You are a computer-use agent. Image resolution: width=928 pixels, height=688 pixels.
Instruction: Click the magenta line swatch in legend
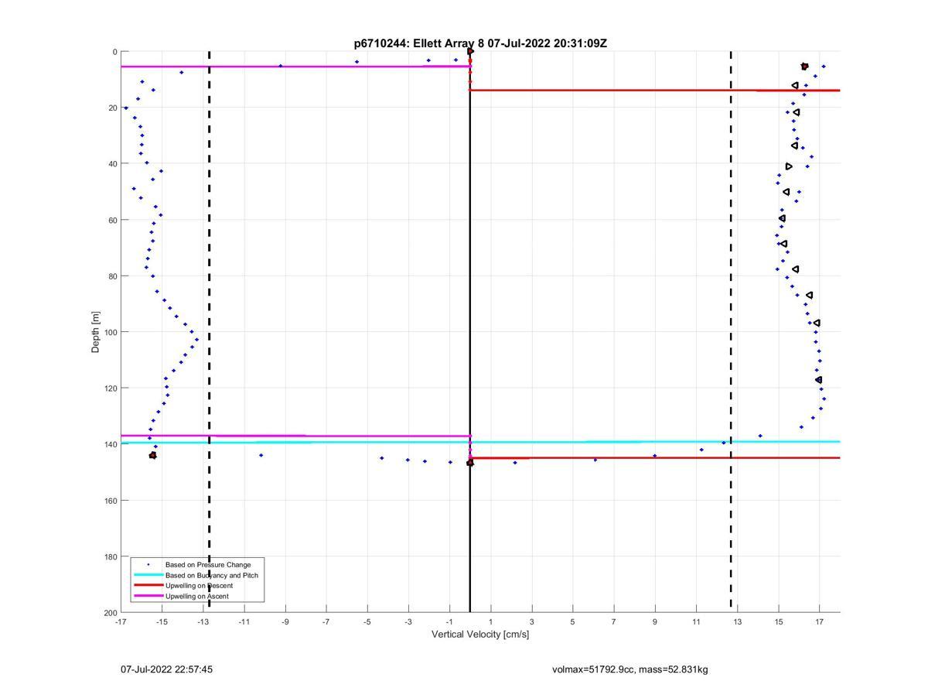coord(148,596)
